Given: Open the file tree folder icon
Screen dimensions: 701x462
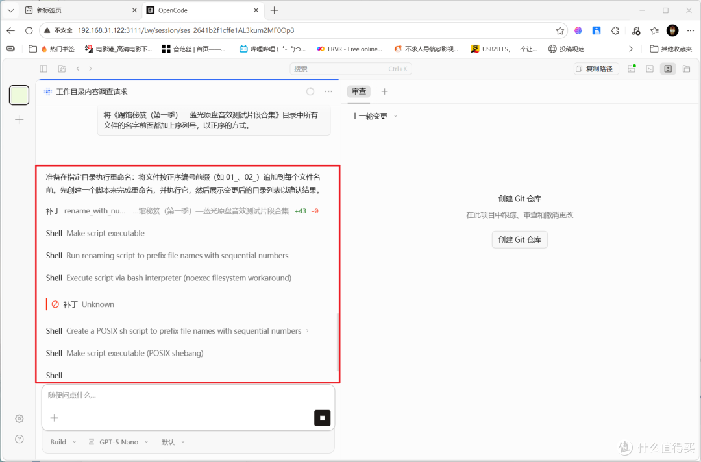Looking at the screenshot, I should coord(686,69).
